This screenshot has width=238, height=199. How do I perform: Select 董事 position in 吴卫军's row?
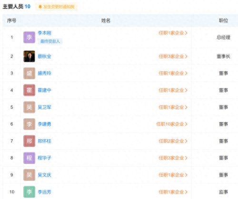tap(223, 107)
